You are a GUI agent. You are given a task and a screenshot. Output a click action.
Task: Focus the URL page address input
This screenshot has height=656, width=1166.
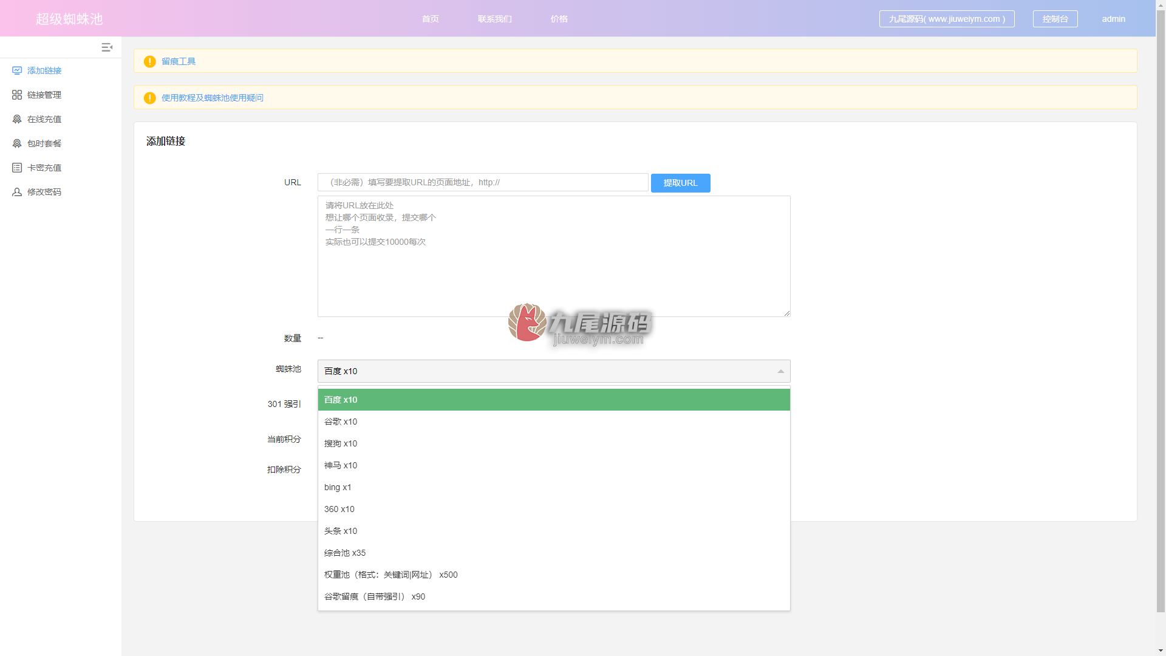tap(483, 182)
